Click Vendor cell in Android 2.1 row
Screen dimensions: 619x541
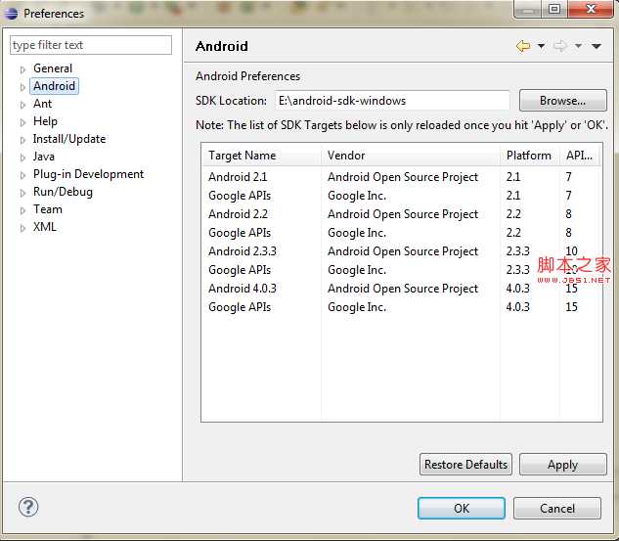pyautogui.click(x=403, y=177)
